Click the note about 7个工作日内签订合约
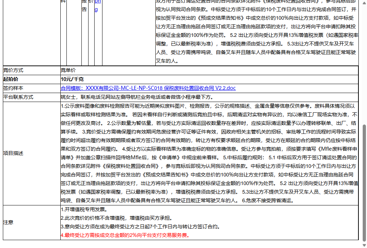The image size is (367, 248). point(140,227)
